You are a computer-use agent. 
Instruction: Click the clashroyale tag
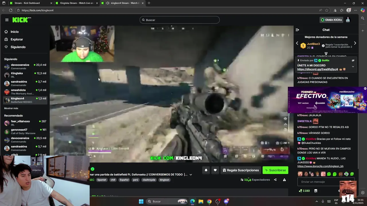[x=149, y=180]
